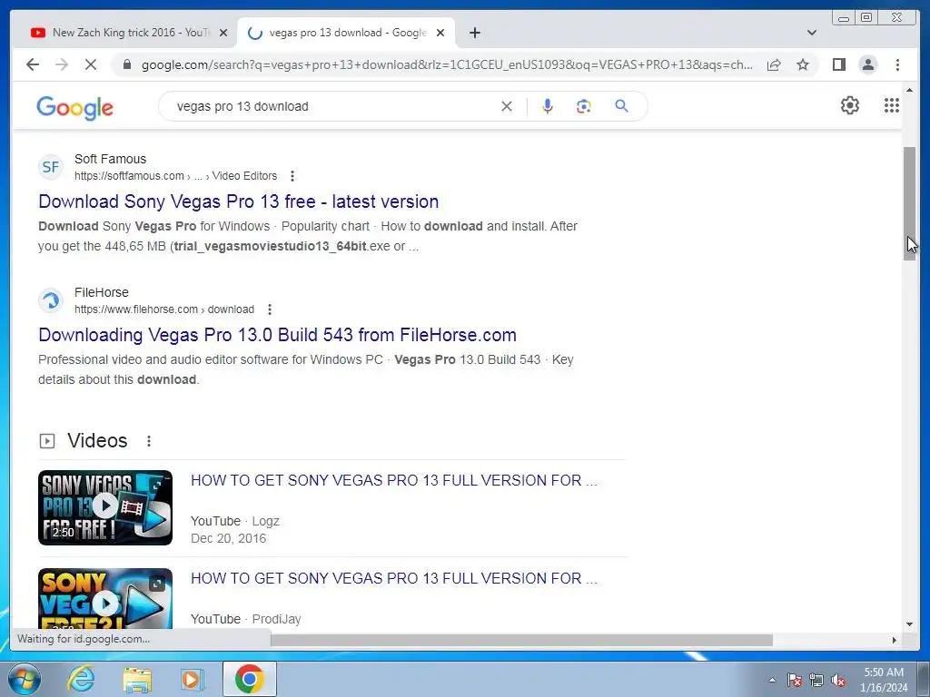The height and width of the screenshot is (697, 930).
Task: Open network status tray icon
Action: click(x=816, y=680)
